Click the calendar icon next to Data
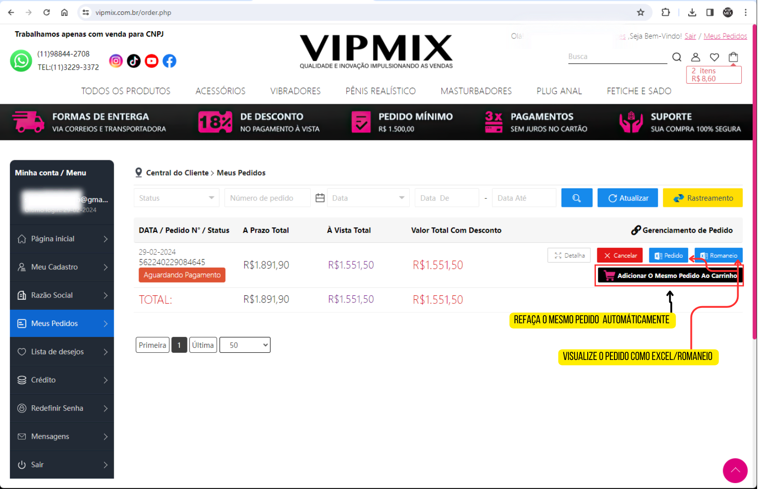The image size is (758, 489). (320, 198)
